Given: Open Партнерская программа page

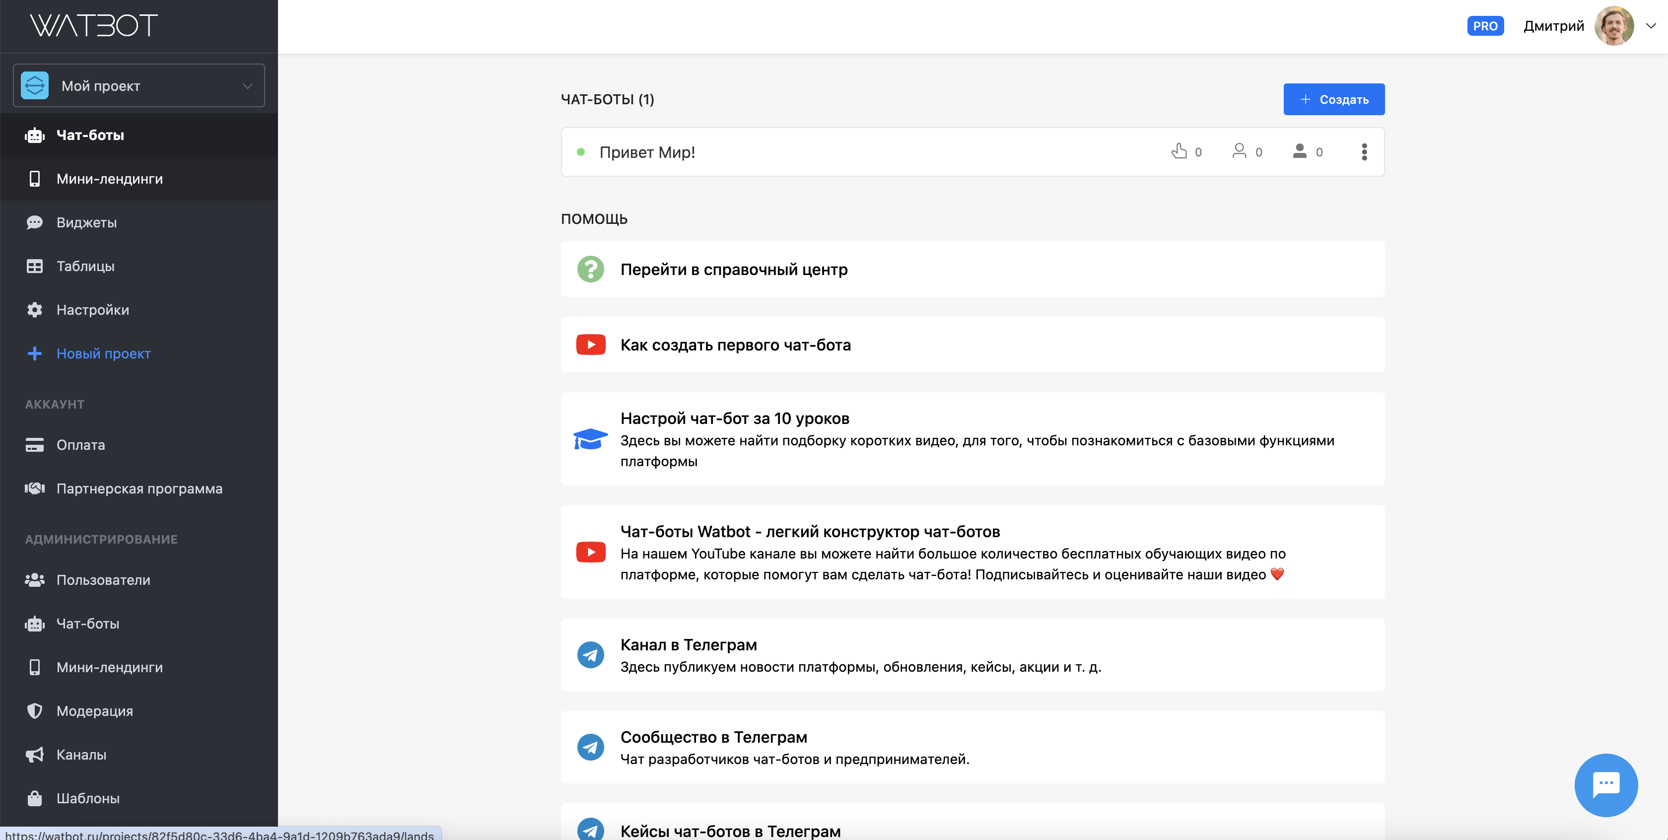Looking at the screenshot, I should tap(139, 489).
